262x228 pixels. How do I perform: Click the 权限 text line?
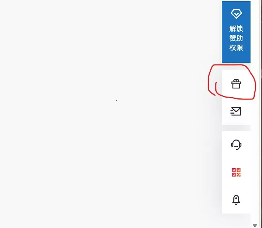tap(236, 48)
